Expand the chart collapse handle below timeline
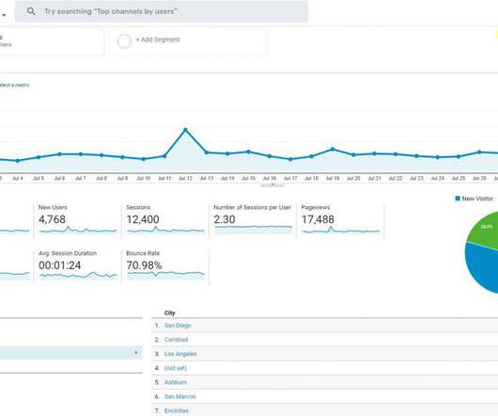 pyautogui.click(x=272, y=184)
